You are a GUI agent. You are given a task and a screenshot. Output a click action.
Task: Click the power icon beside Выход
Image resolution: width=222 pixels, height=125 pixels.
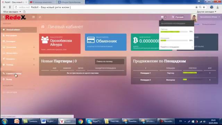pos(4,80)
